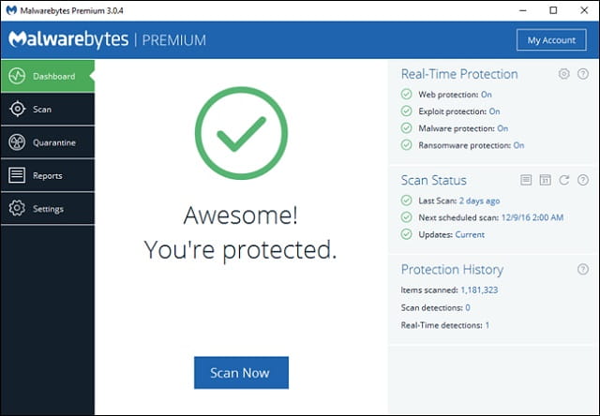Viewport: 600px width, 416px height.
Task: Open Protection History help icon
Action: tap(583, 269)
